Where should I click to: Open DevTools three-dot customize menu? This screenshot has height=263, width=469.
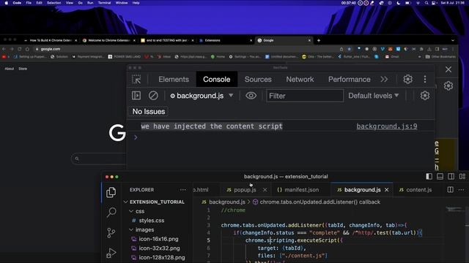425,79
